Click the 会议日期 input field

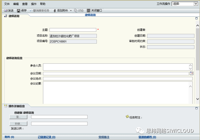pyautogui.click(x=116, y=73)
